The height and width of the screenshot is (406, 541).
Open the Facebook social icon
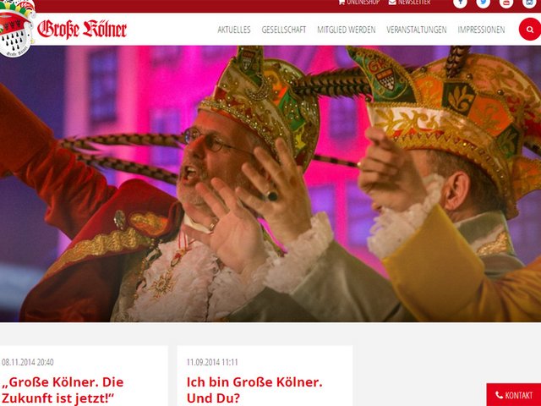point(460,2)
